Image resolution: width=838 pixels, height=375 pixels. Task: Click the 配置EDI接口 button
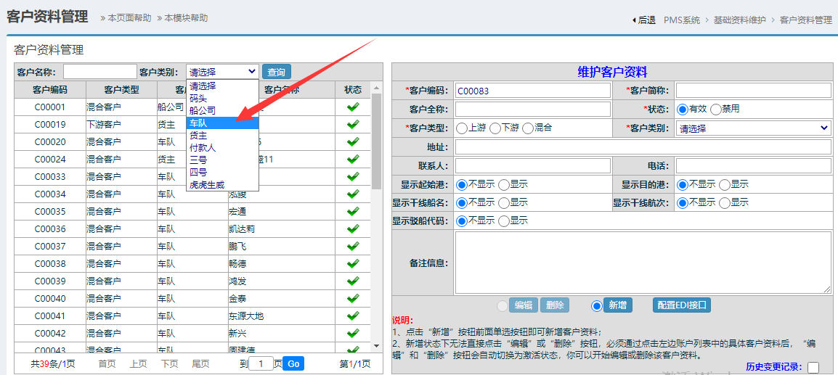click(681, 305)
